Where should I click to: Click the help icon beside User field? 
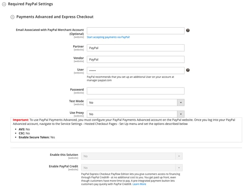tap(188, 70)
